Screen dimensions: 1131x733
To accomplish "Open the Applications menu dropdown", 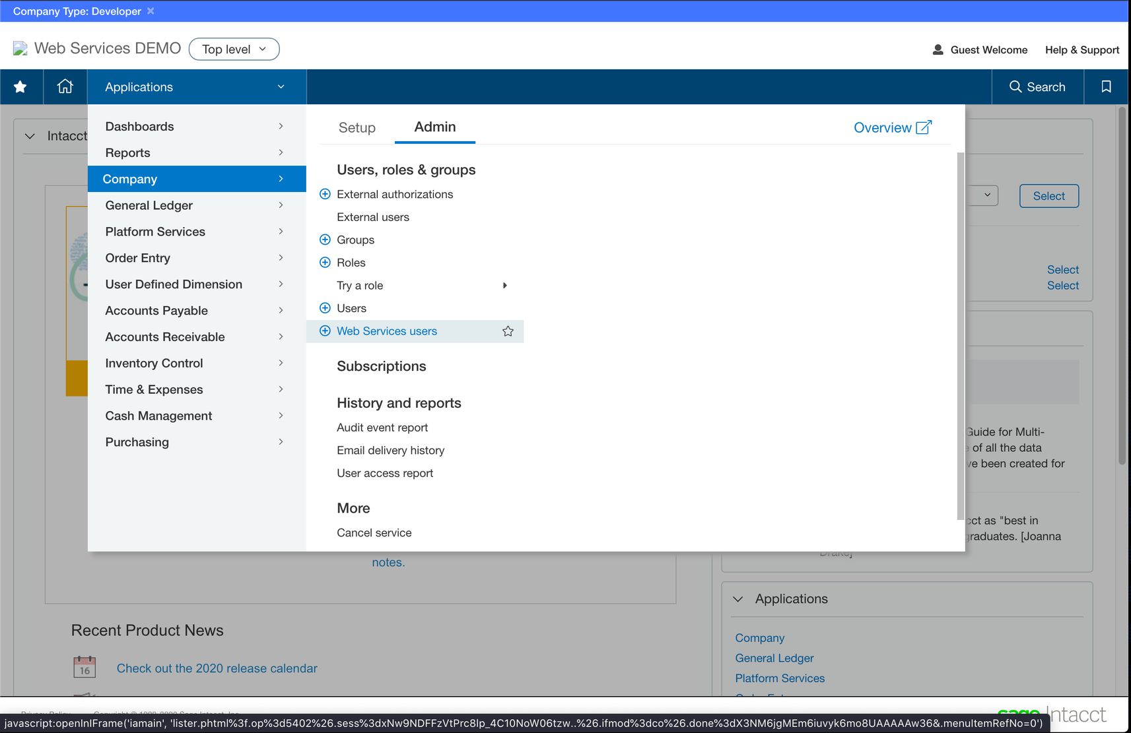I will pos(197,87).
